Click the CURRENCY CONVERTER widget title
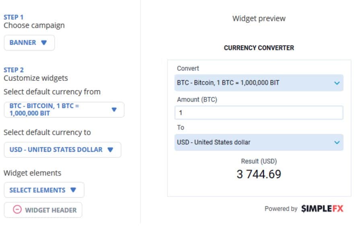This screenshot has width=362, height=226. tap(259, 48)
